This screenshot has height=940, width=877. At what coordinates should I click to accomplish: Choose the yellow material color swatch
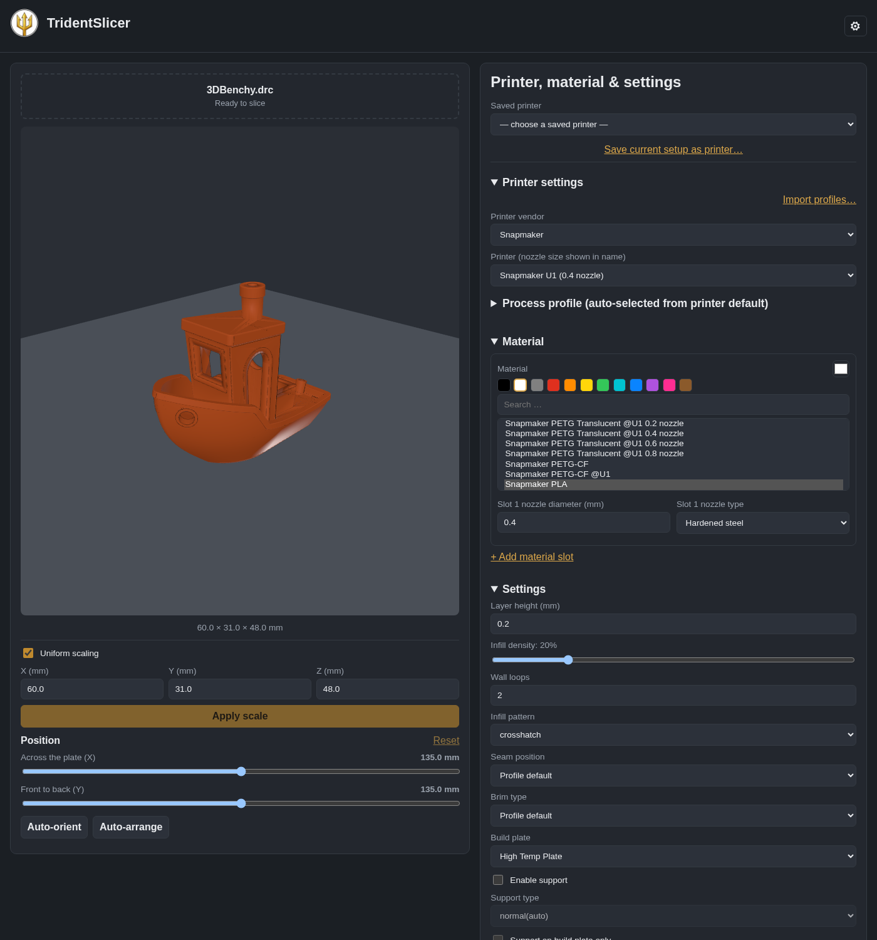586,385
